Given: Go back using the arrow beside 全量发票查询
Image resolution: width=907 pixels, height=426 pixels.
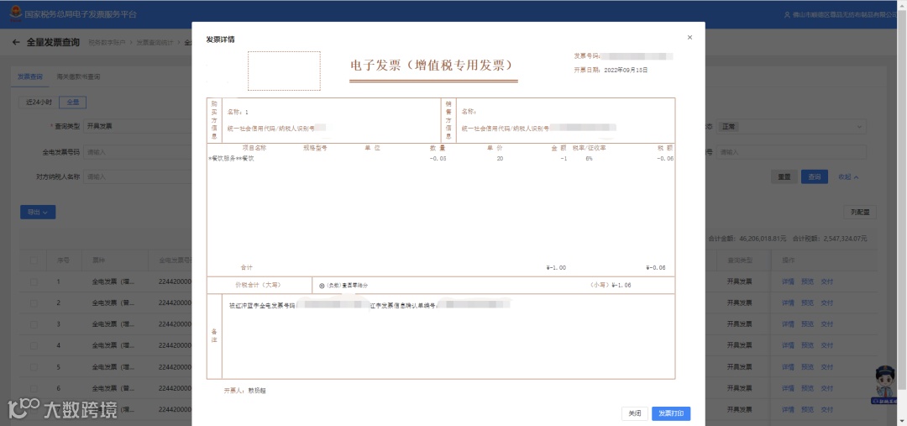Looking at the screenshot, I should coord(16,42).
